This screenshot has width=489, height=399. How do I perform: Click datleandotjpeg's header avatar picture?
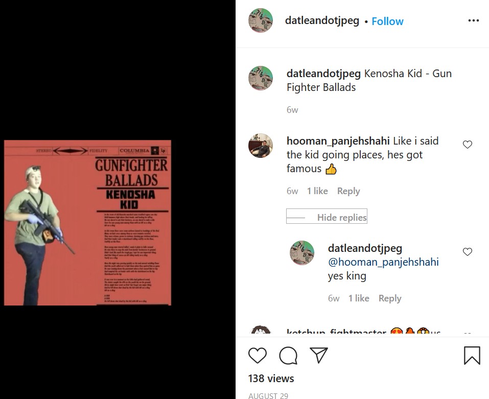261,20
